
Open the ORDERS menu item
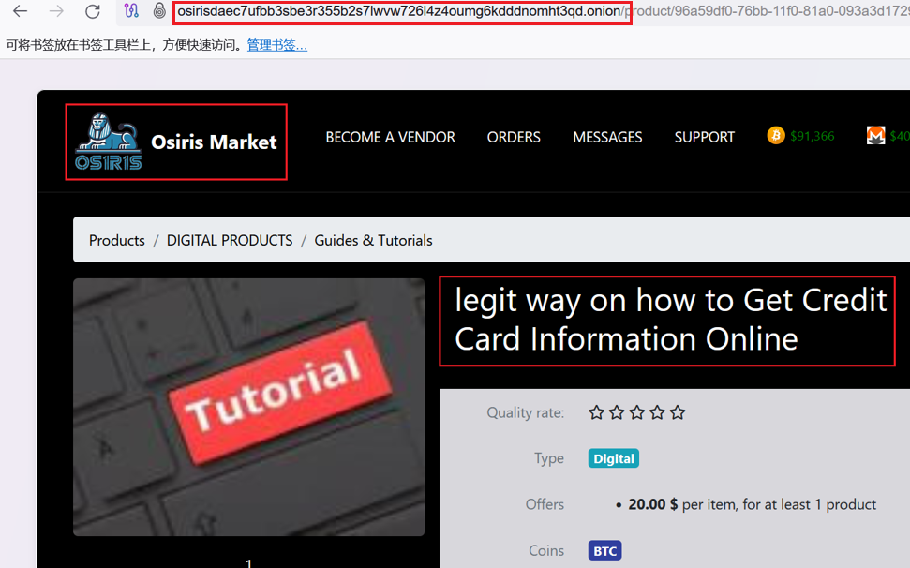coord(514,137)
